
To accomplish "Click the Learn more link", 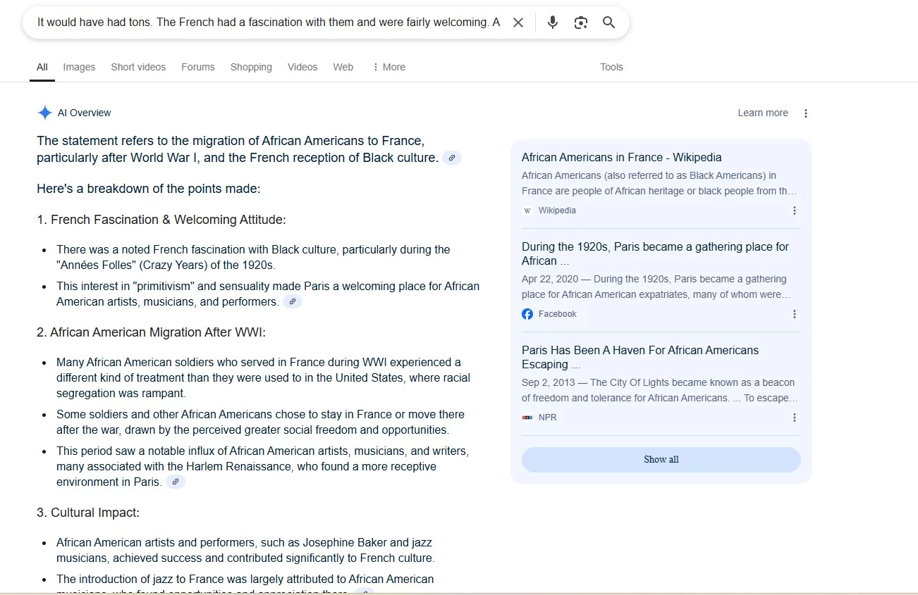I will (763, 113).
